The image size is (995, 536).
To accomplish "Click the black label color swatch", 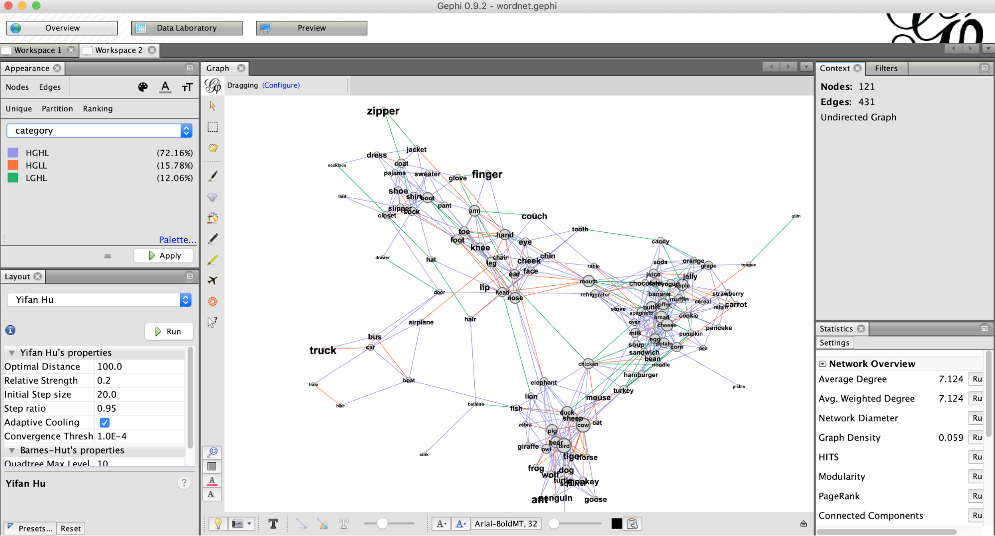I will point(616,524).
